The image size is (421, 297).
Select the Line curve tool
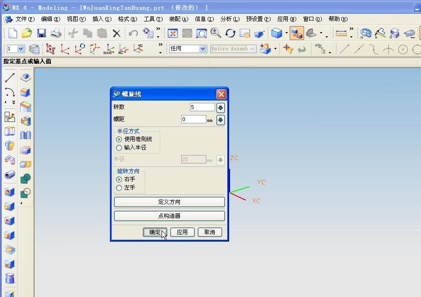tap(9, 77)
